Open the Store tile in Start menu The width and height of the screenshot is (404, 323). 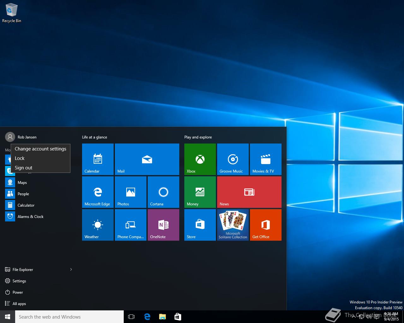point(200,225)
